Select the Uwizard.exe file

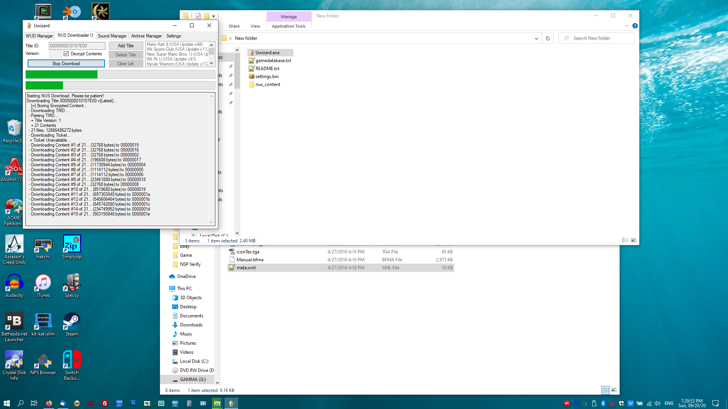click(270, 53)
